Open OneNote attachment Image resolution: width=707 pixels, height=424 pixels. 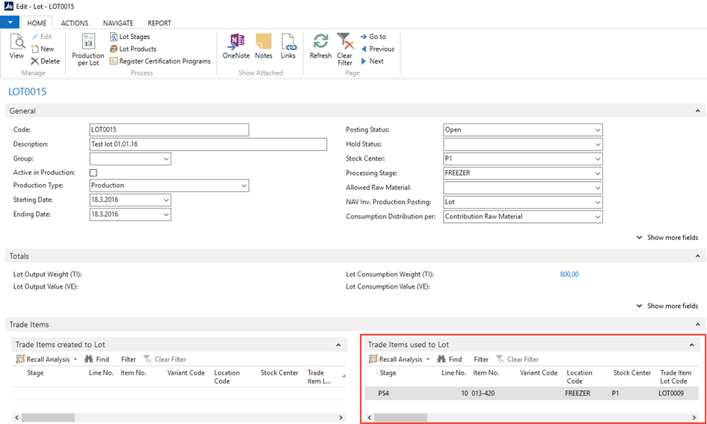point(236,46)
